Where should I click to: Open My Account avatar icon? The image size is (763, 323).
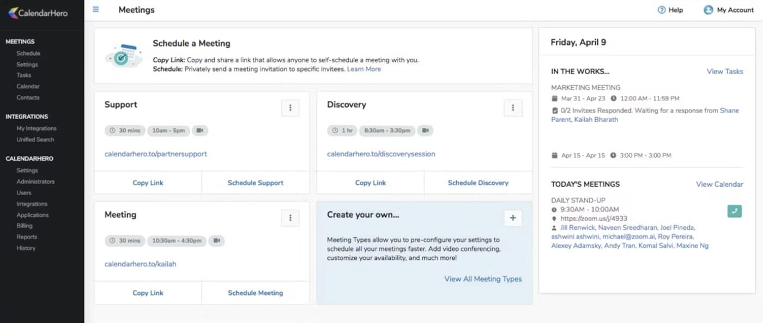click(708, 10)
